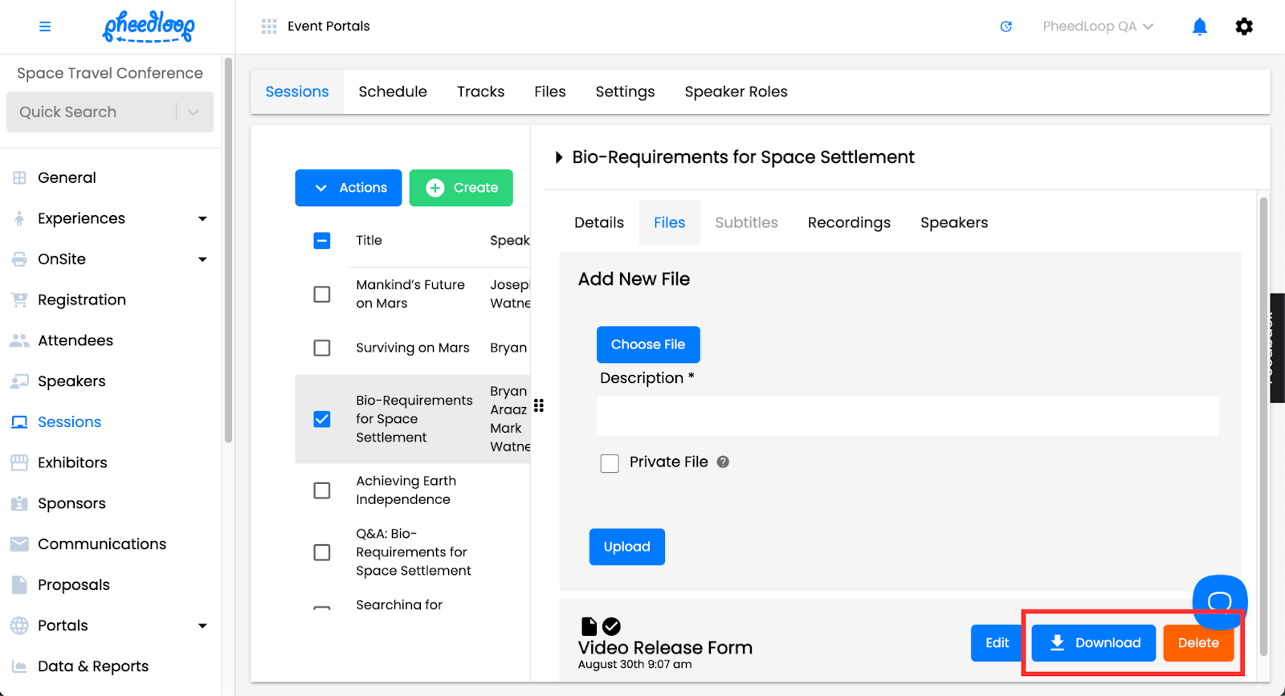Click the Exhibitors booth icon

pyautogui.click(x=19, y=462)
